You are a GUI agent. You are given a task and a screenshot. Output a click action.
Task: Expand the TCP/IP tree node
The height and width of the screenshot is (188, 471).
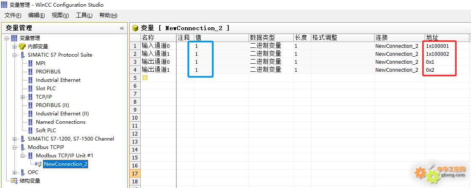(x=23, y=97)
